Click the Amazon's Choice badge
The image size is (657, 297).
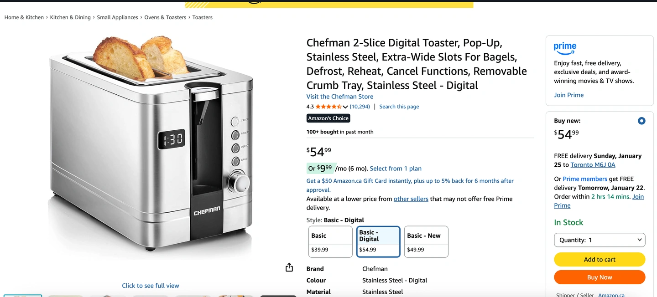[328, 118]
